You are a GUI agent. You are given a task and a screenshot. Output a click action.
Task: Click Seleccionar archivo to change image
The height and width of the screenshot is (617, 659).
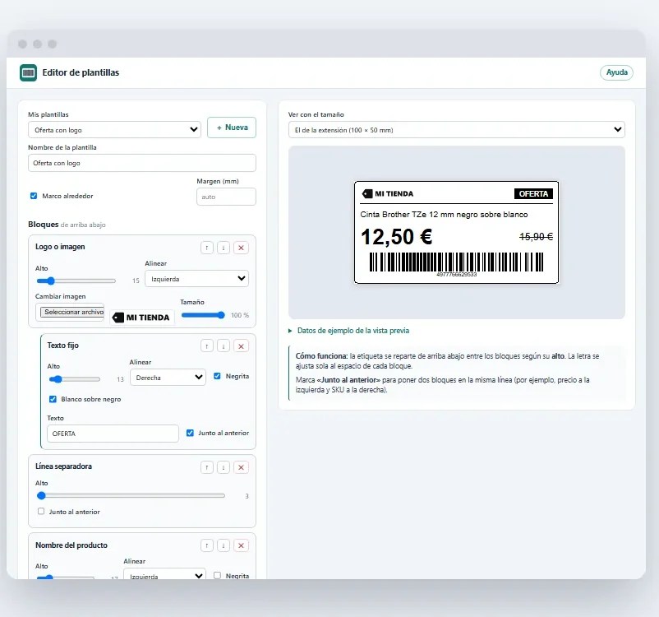[x=72, y=312]
